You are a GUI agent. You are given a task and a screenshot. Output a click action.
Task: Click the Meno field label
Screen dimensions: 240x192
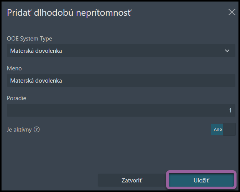tap(14, 68)
